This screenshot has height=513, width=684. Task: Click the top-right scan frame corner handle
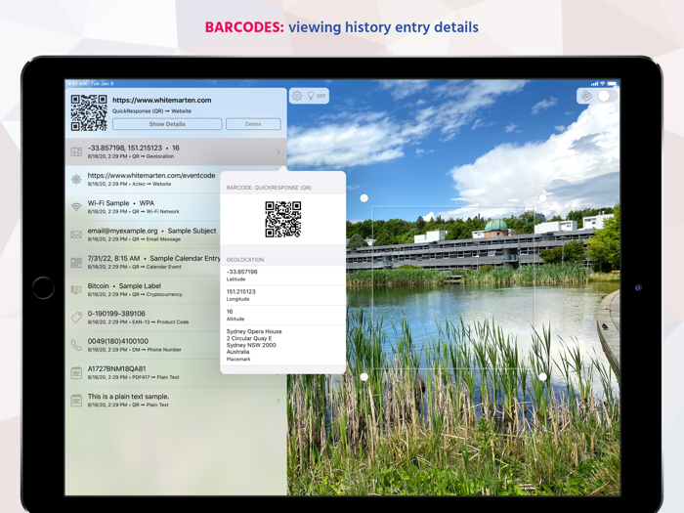[x=542, y=198]
